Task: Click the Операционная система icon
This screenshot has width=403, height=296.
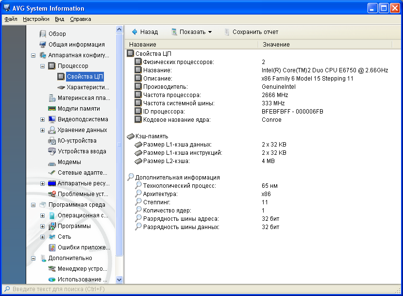Action: click(x=52, y=215)
